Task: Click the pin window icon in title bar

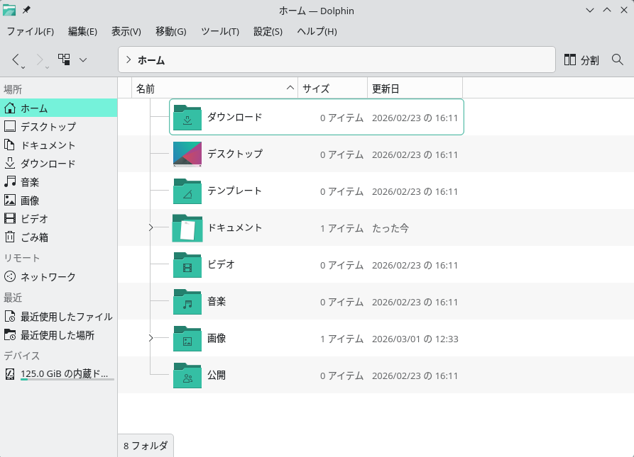Action: click(26, 10)
